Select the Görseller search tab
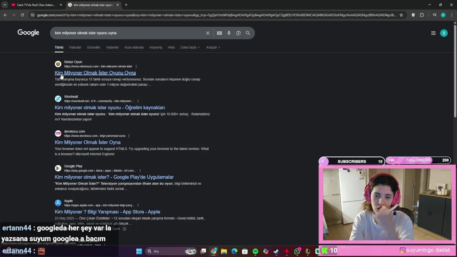The width and height of the screenshot is (457, 257). pos(94,47)
